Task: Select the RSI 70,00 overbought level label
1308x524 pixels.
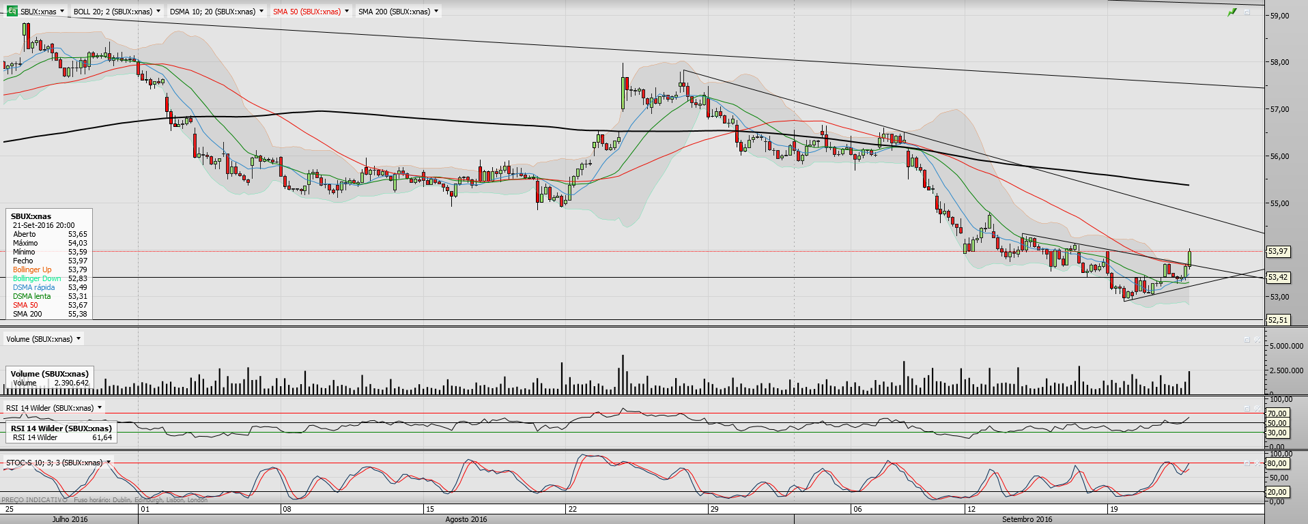Action: click(x=1277, y=413)
